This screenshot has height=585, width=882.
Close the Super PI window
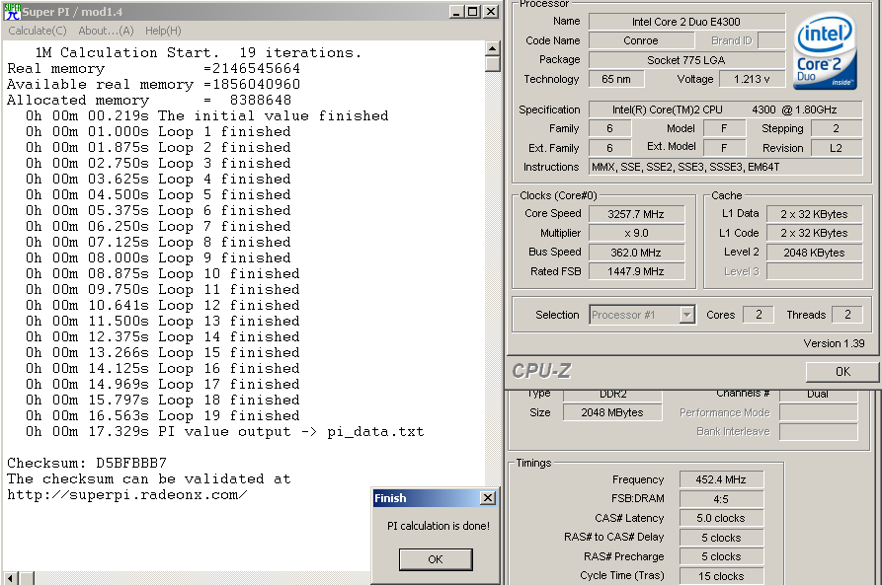click(x=491, y=12)
